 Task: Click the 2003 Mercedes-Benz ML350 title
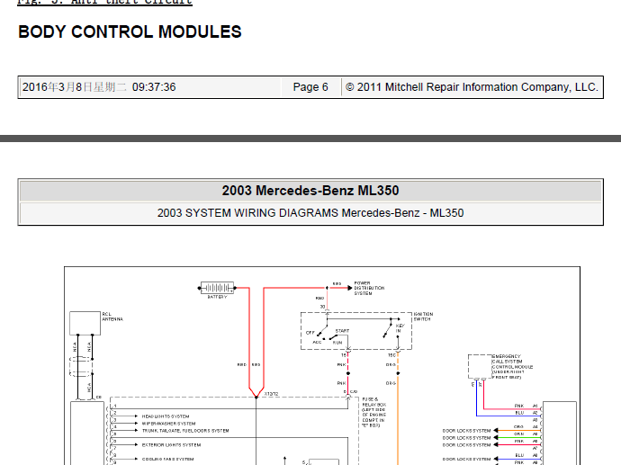pos(310,191)
